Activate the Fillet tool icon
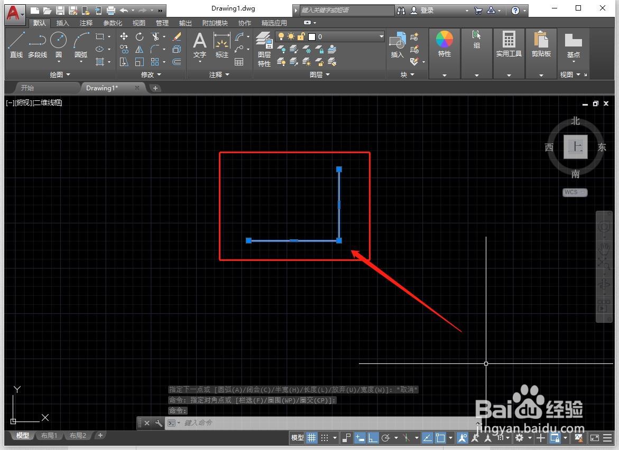Viewport: 619px width, 450px height. click(155, 49)
